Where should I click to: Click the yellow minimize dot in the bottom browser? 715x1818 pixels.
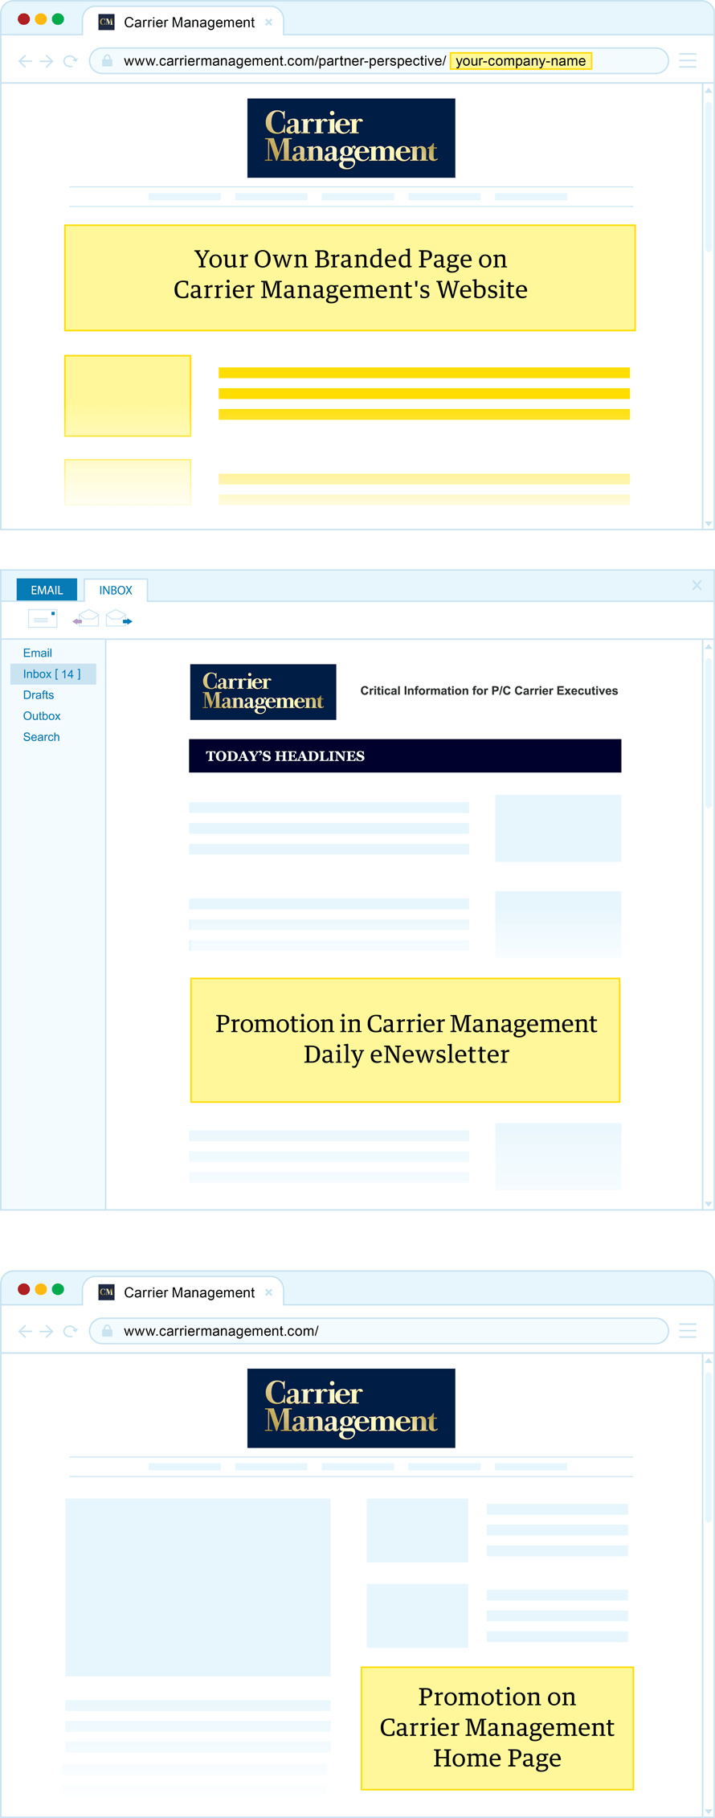point(41,1289)
